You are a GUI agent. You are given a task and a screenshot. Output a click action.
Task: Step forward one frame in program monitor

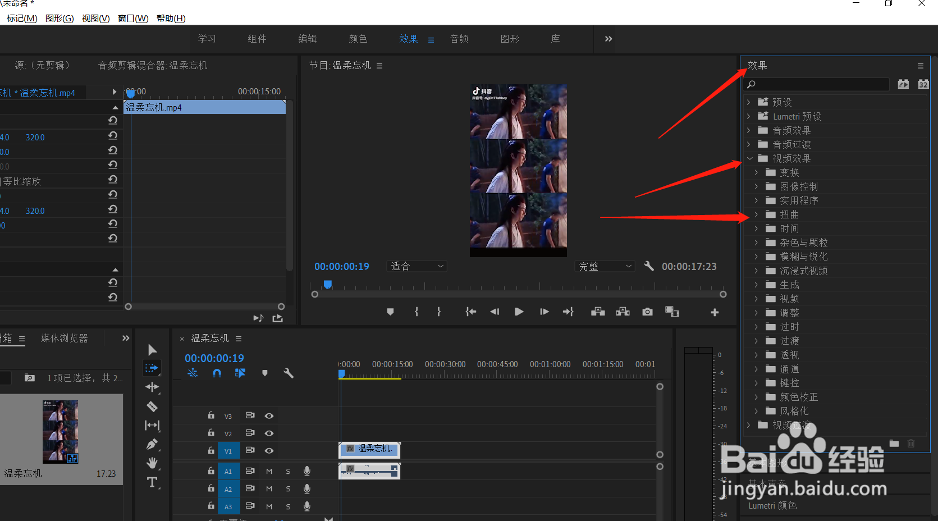coord(544,312)
